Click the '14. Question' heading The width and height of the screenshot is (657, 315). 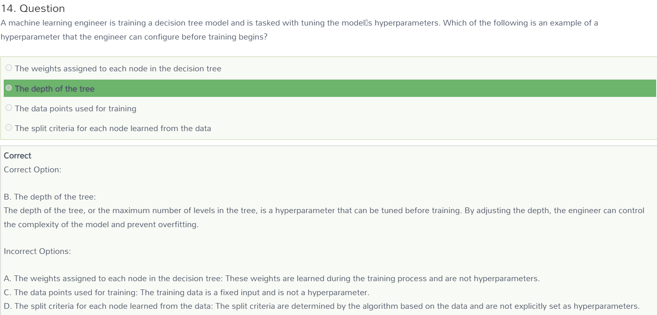(x=33, y=8)
